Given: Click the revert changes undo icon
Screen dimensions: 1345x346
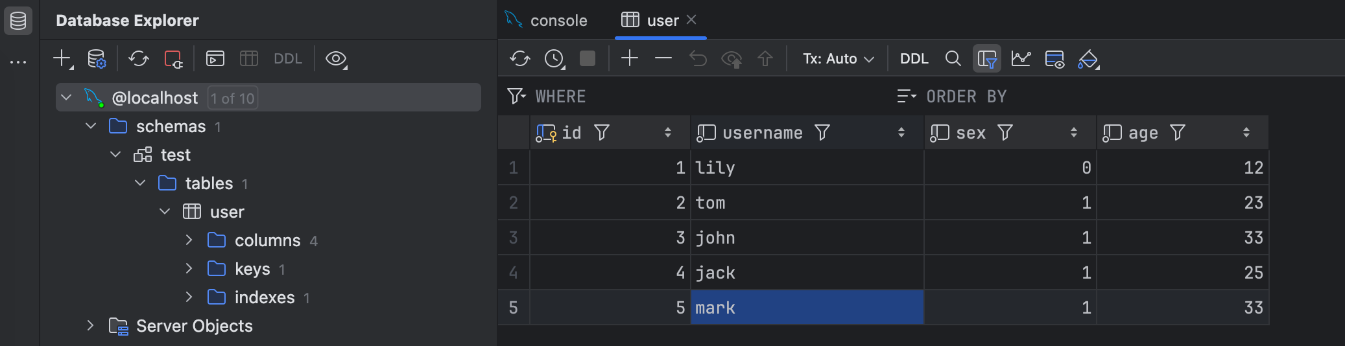Looking at the screenshot, I should (x=698, y=58).
